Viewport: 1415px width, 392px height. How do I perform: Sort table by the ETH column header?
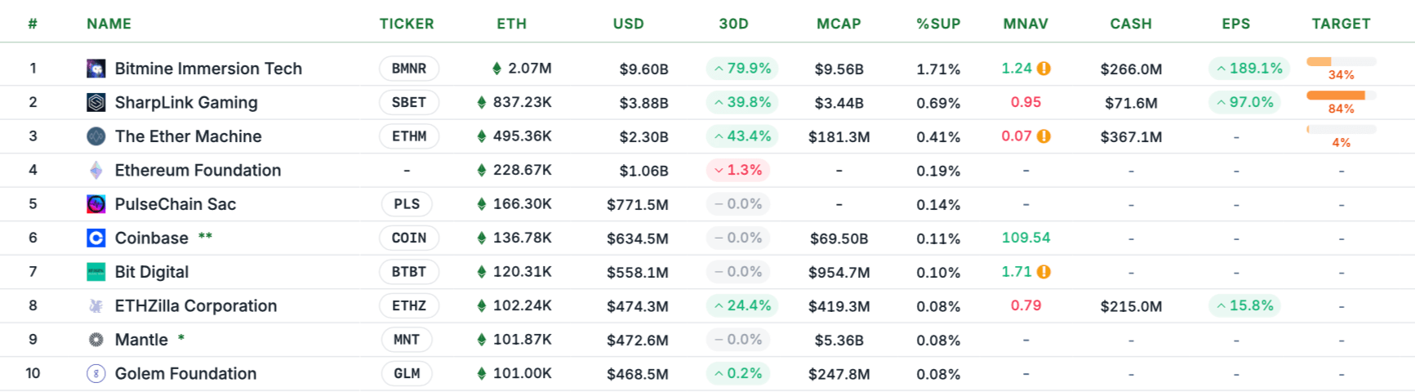512,24
